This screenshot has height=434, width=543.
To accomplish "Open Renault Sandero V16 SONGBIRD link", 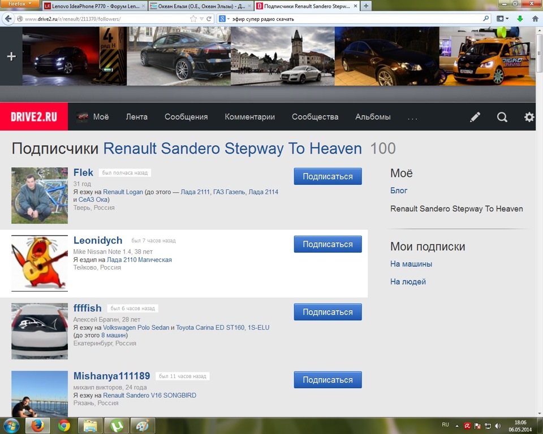I will click(149, 395).
